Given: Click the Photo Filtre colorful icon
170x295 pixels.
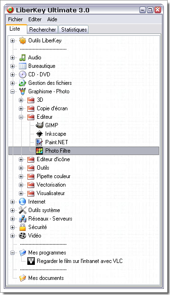Looking at the screenshot, I should [x=39, y=151].
